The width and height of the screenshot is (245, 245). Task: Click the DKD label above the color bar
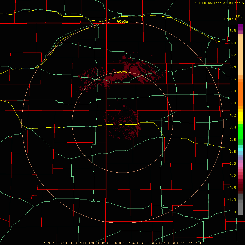(x=239, y=16)
